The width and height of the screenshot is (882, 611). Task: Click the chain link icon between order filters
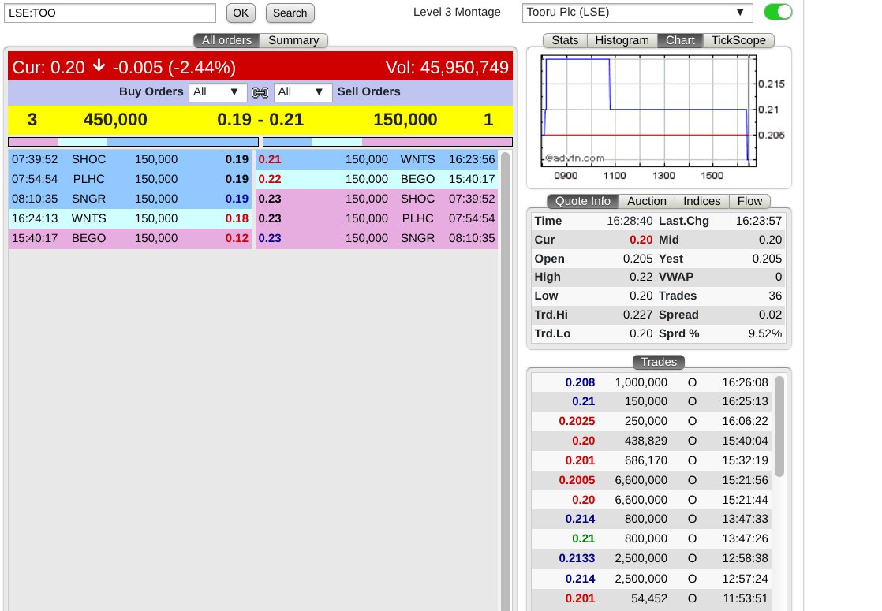[260, 92]
